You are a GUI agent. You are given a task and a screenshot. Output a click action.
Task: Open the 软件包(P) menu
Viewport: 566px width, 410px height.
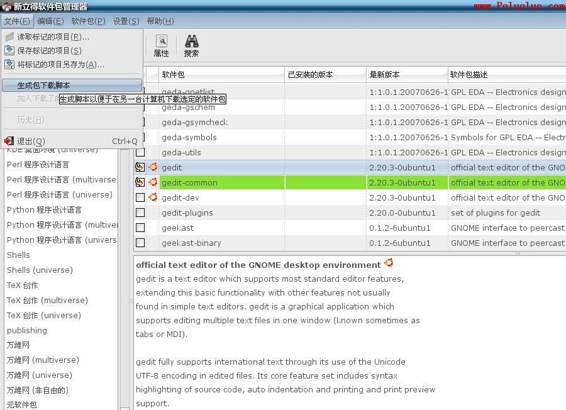(89, 21)
